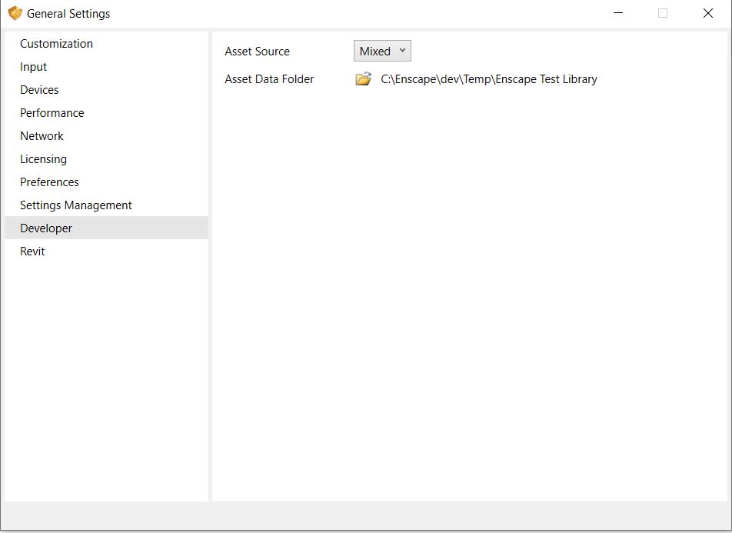Screen dimensions: 732x533
Task: Open the Asset Data Folder browse icon
Action: (x=363, y=78)
